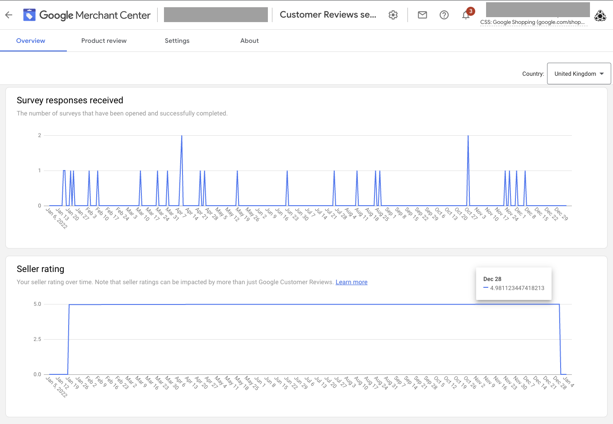
Task: Click the notification badge showing 3
Action: [471, 11]
